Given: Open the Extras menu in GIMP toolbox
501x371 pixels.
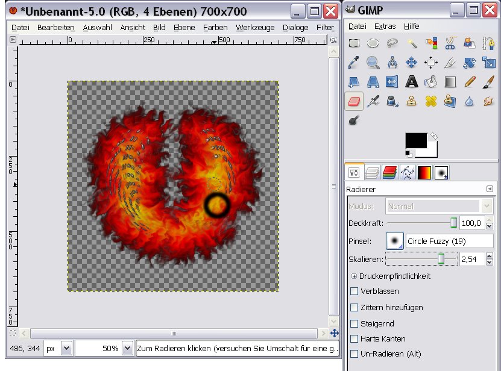Looking at the screenshot, I should click(385, 26).
